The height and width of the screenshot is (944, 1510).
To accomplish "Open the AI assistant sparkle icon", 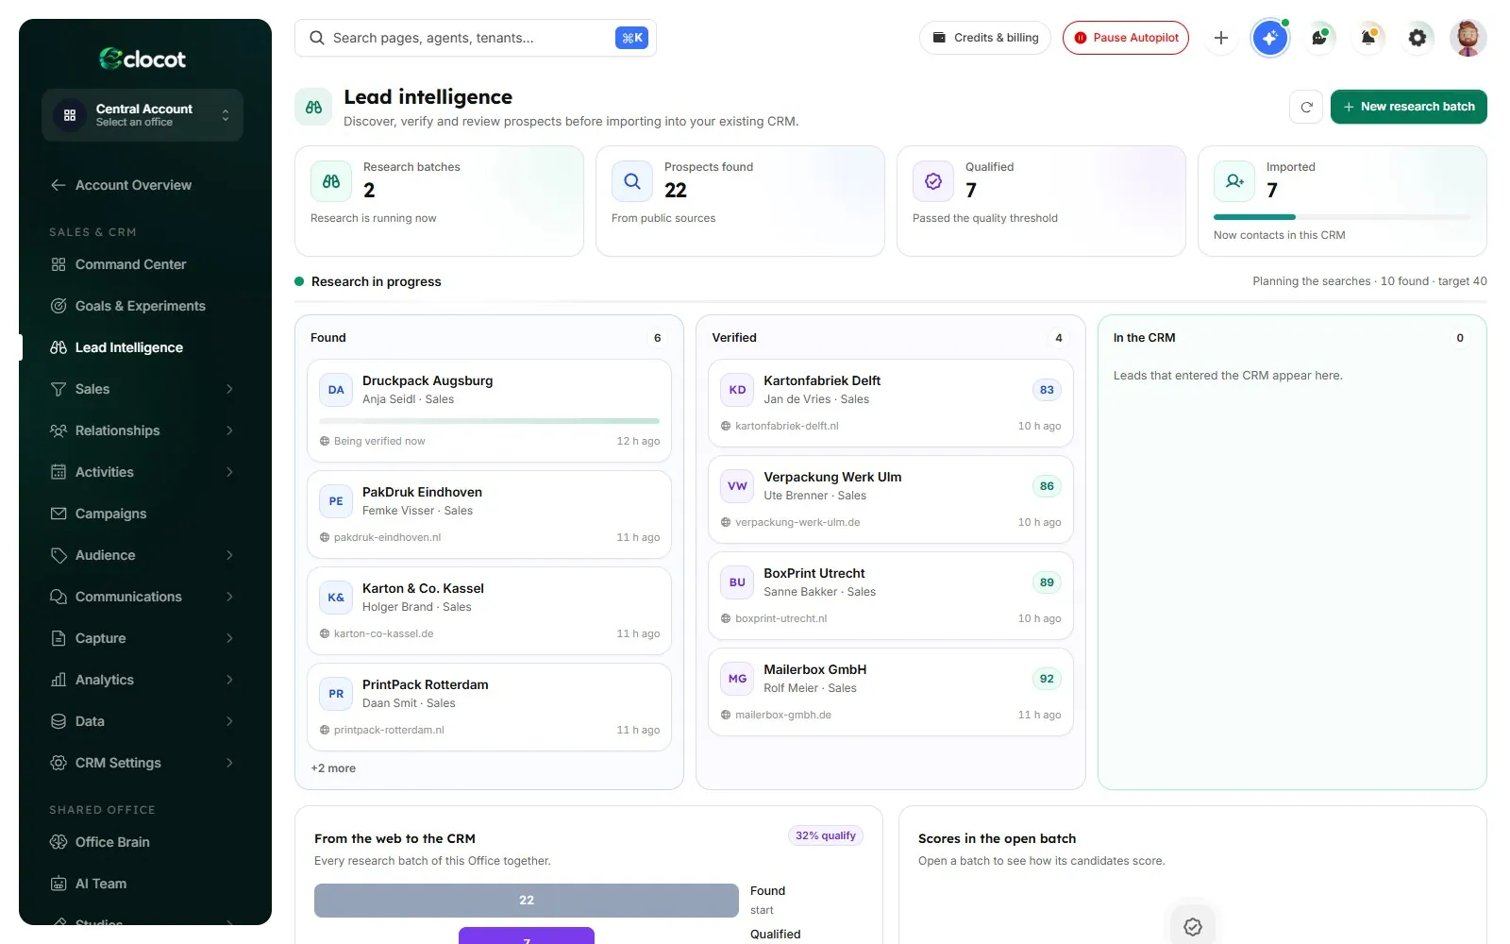I will (x=1270, y=38).
